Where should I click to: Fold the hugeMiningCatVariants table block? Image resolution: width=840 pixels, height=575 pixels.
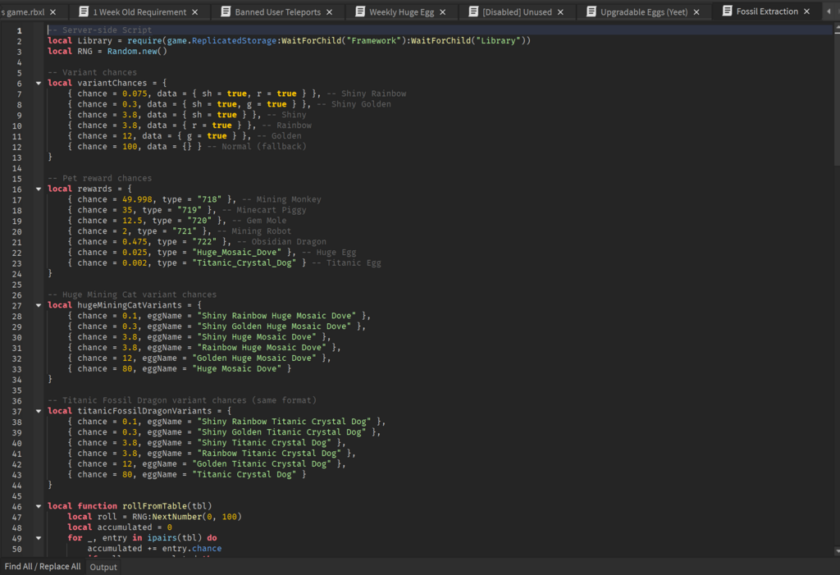[39, 305]
